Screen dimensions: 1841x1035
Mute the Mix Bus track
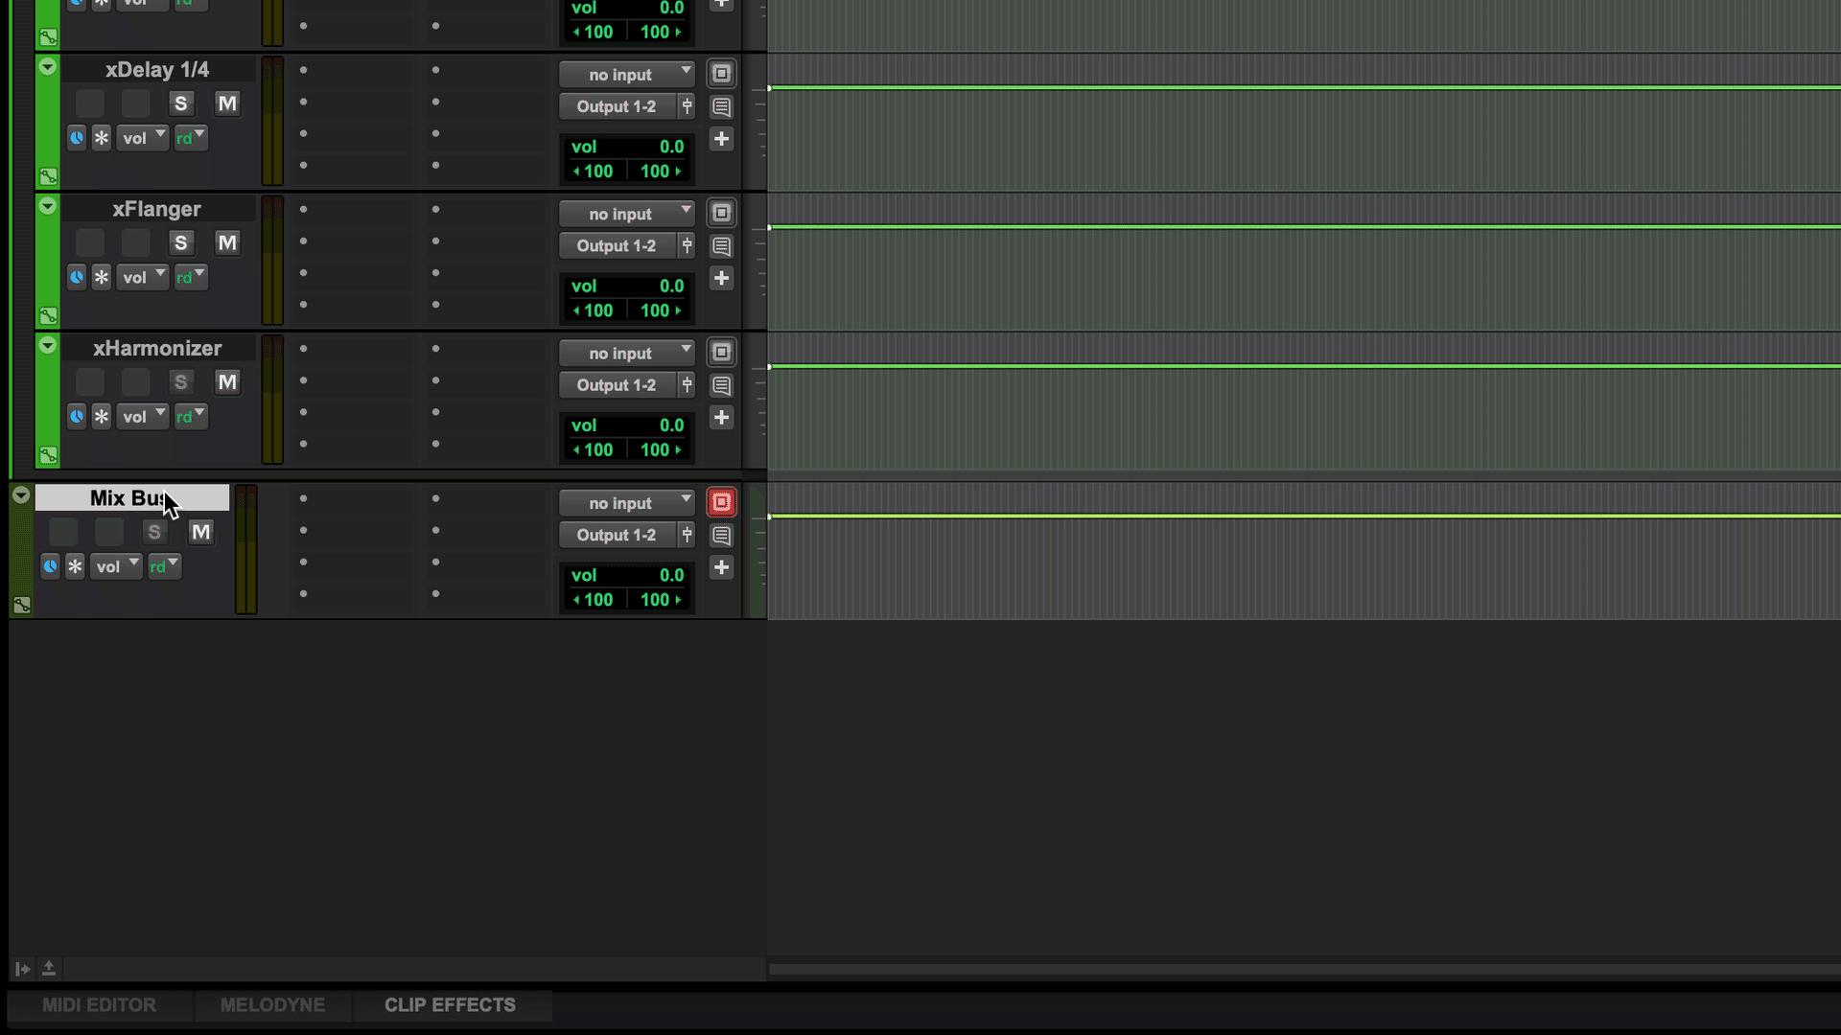pyautogui.click(x=200, y=532)
